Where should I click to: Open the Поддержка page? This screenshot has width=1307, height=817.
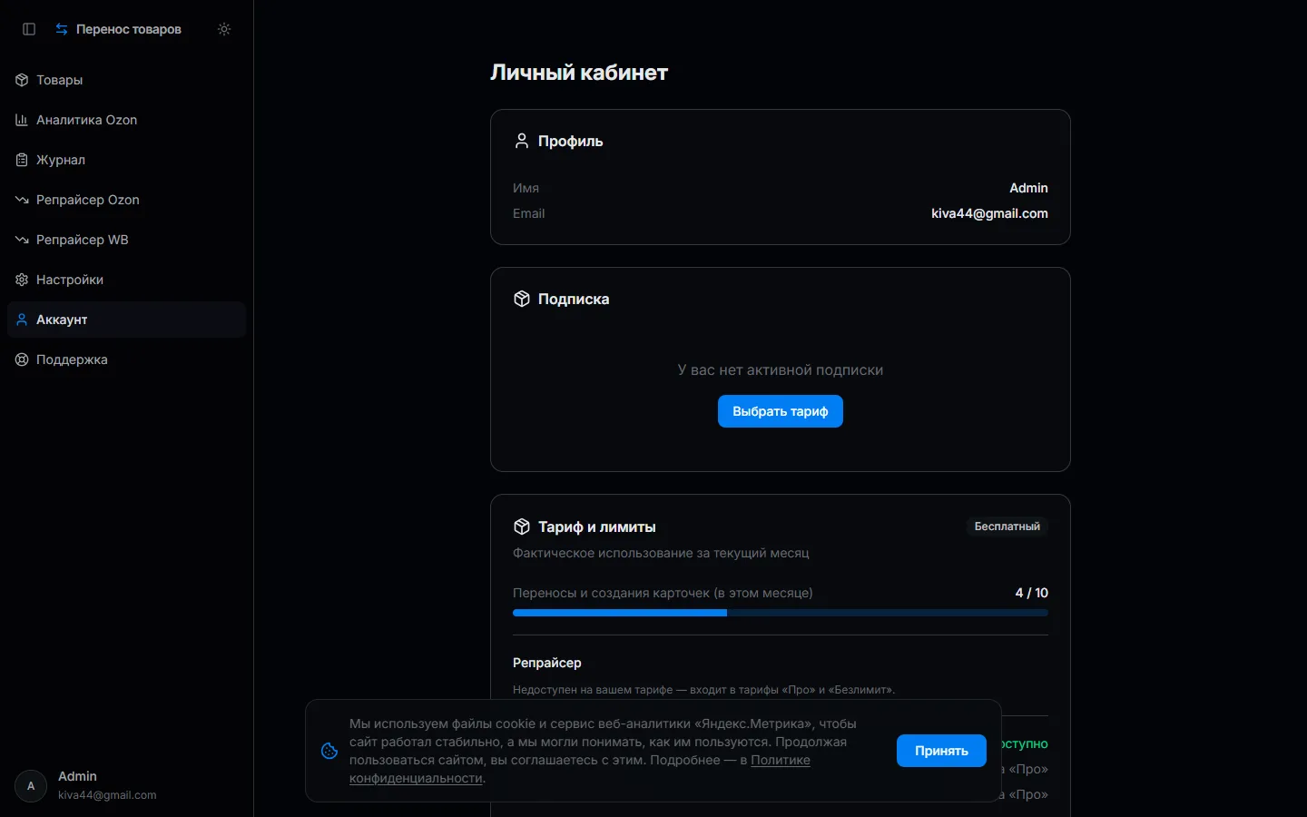[x=126, y=359]
